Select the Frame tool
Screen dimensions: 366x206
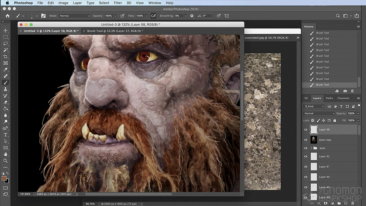pos(5,63)
